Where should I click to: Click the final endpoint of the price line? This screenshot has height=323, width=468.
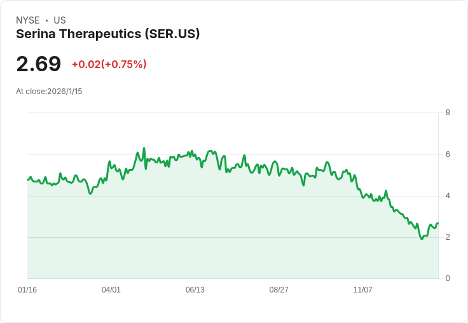(x=437, y=223)
